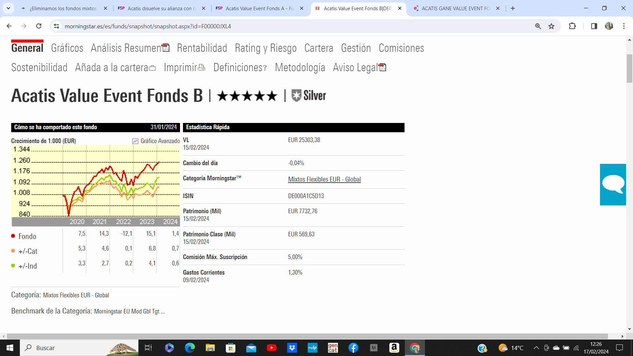Select 'Añada a la cartera' link
This screenshot has width=633, height=356.
[115, 68]
